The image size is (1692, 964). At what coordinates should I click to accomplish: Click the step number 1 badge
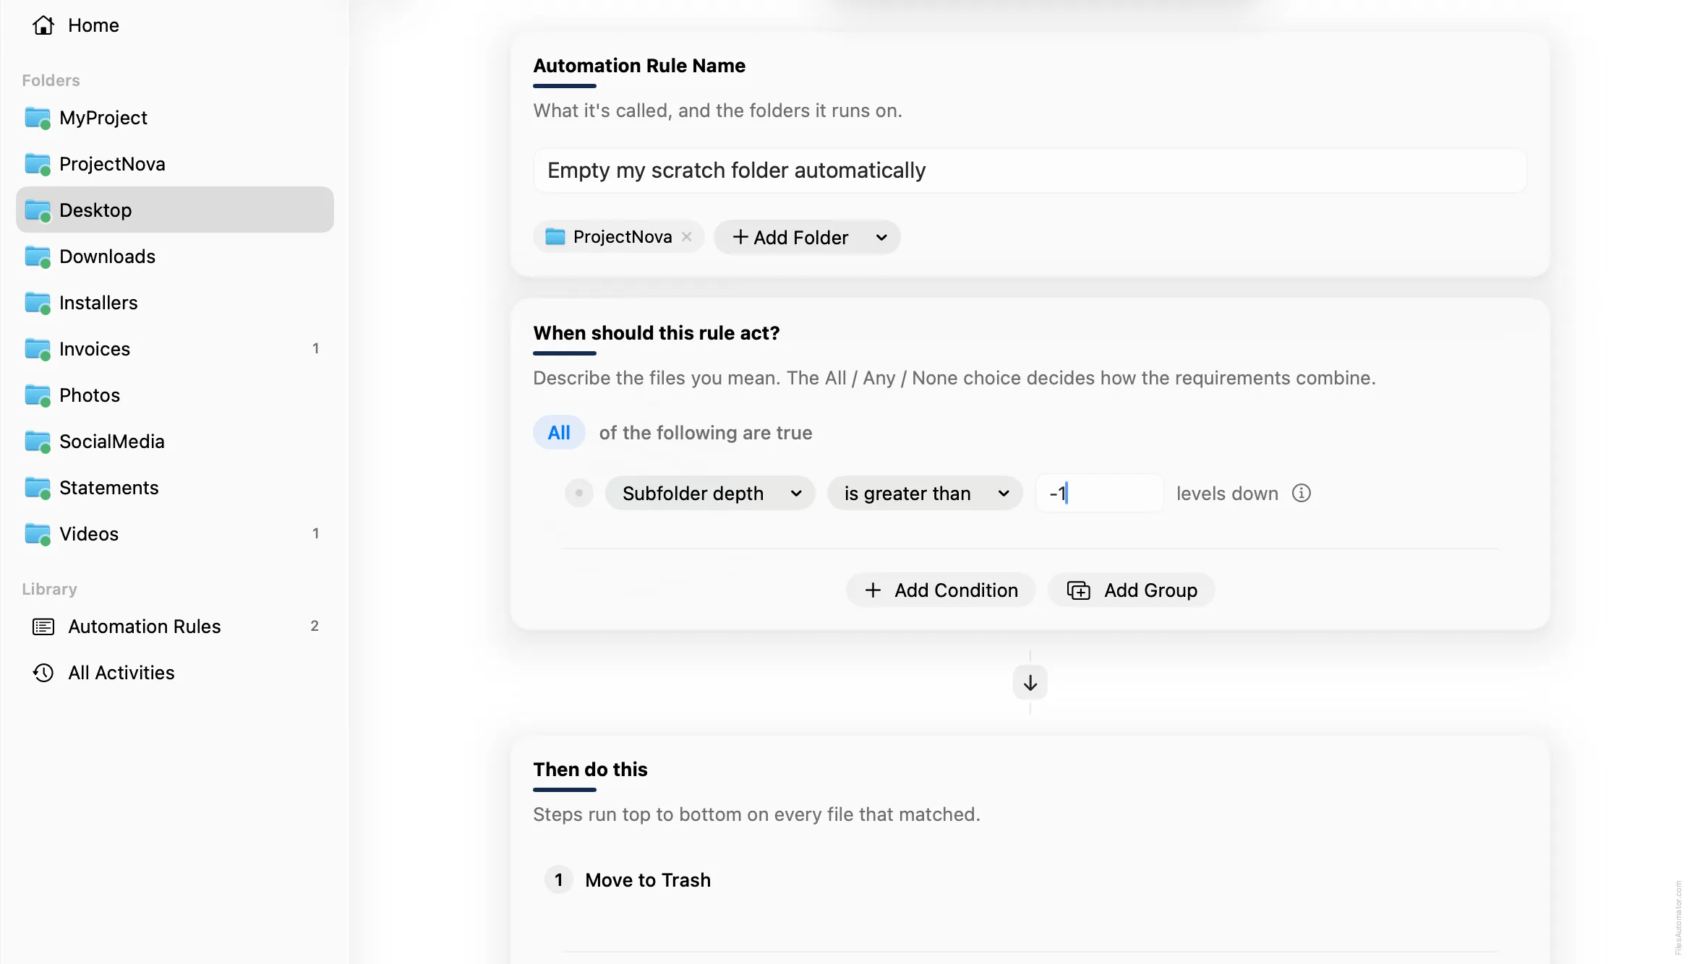point(558,879)
